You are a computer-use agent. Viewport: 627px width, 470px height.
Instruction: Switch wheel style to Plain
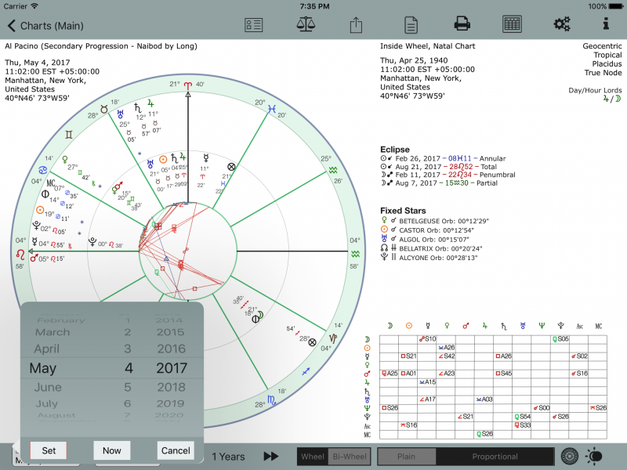(408, 457)
